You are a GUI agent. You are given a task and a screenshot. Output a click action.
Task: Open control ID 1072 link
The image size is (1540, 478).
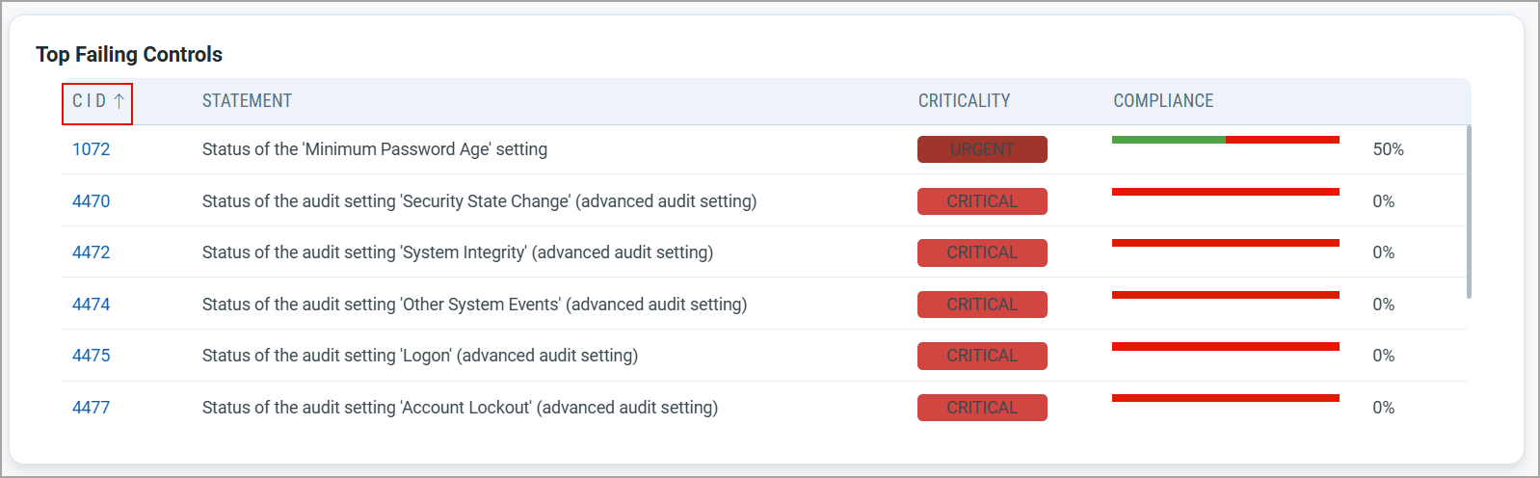pyautogui.click(x=92, y=149)
